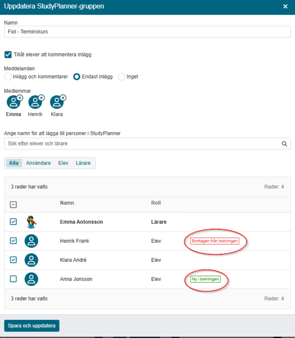This screenshot has height=338, width=295.
Task: Uncheck Henrik Frank row checkbox
Action: pyautogui.click(x=13, y=241)
